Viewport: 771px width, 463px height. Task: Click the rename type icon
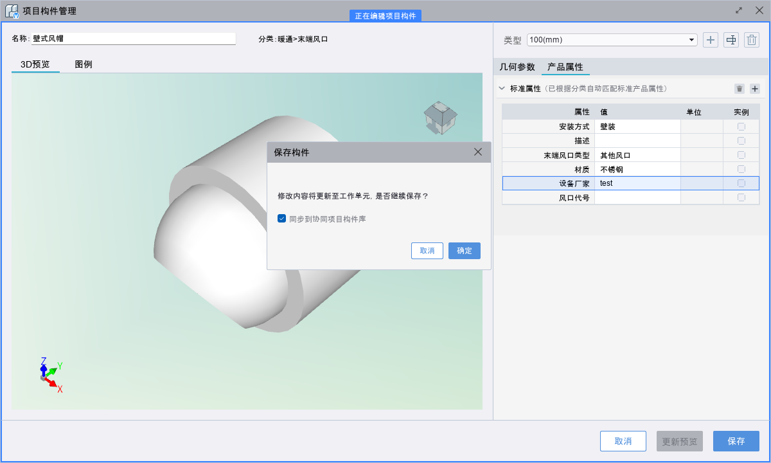[731, 40]
